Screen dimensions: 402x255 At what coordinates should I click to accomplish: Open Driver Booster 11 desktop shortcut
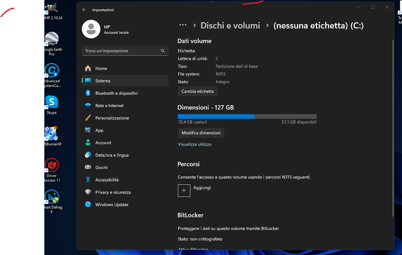52,171
